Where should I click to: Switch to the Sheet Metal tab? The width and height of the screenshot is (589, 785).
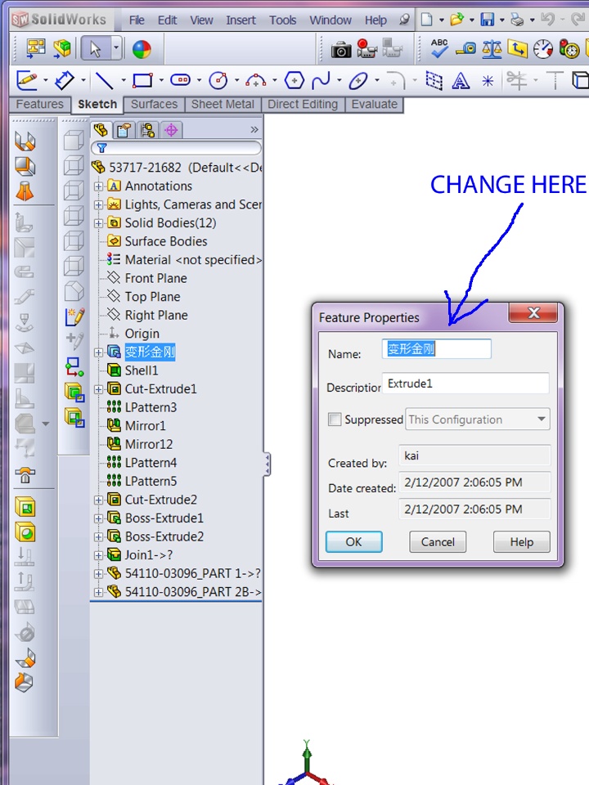(x=223, y=104)
